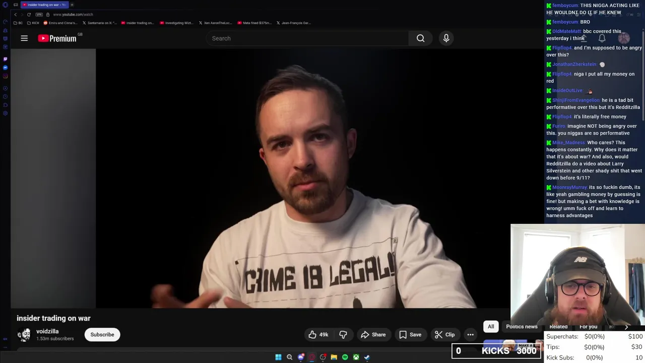
Task: Select the Politics news chip
Action: (x=522, y=327)
